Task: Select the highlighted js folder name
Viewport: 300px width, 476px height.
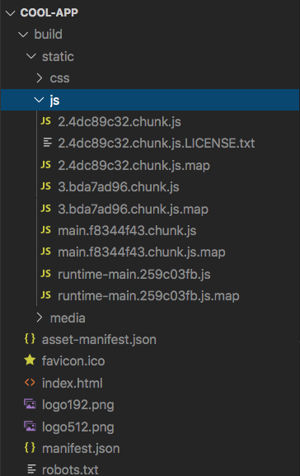Action: click(x=54, y=100)
